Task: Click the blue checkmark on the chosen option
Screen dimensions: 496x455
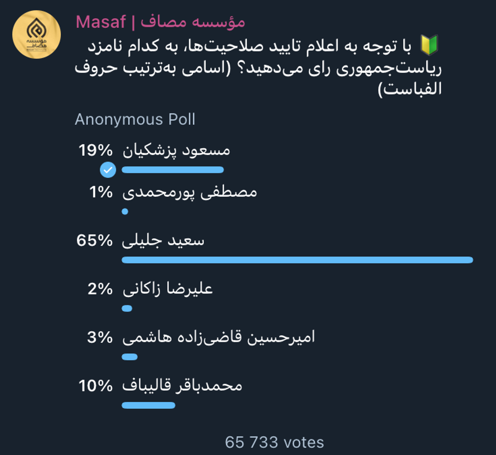Action: pos(108,170)
